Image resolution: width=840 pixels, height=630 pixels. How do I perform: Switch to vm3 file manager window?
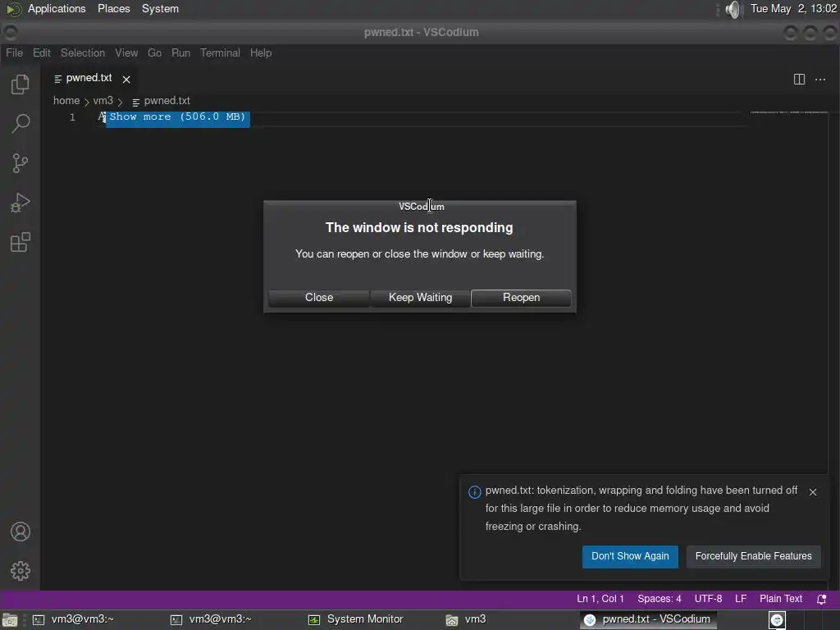tap(466, 620)
